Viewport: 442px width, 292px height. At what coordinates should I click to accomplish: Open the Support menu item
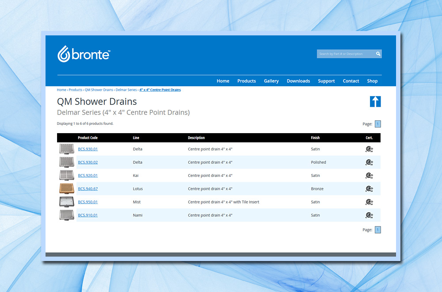click(327, 81)
